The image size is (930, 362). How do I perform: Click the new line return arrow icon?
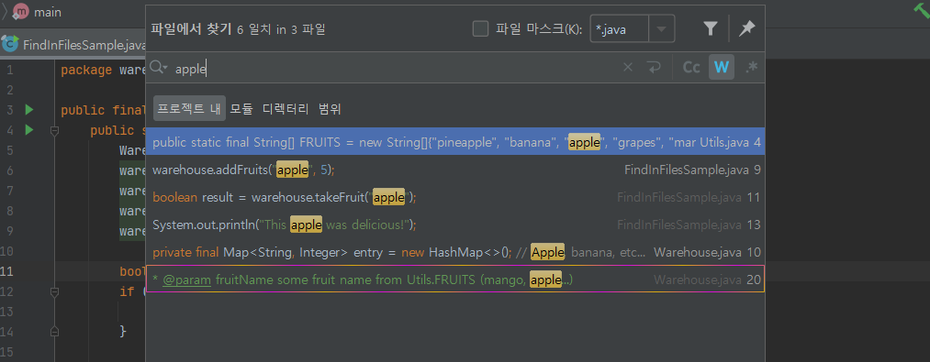(654, 68)
